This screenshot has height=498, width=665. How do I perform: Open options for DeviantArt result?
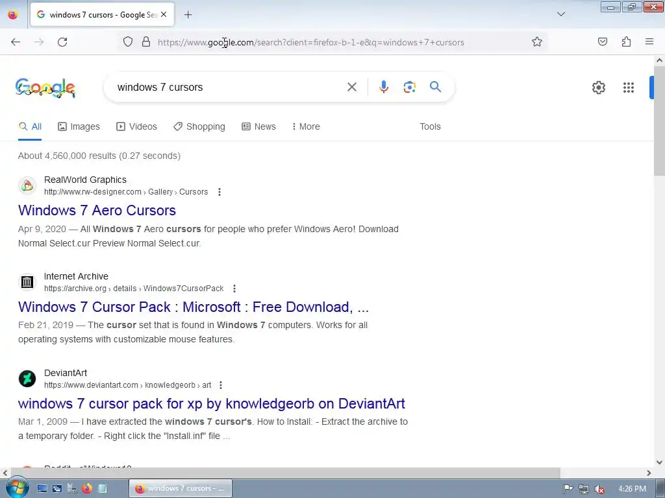[221, 385]
